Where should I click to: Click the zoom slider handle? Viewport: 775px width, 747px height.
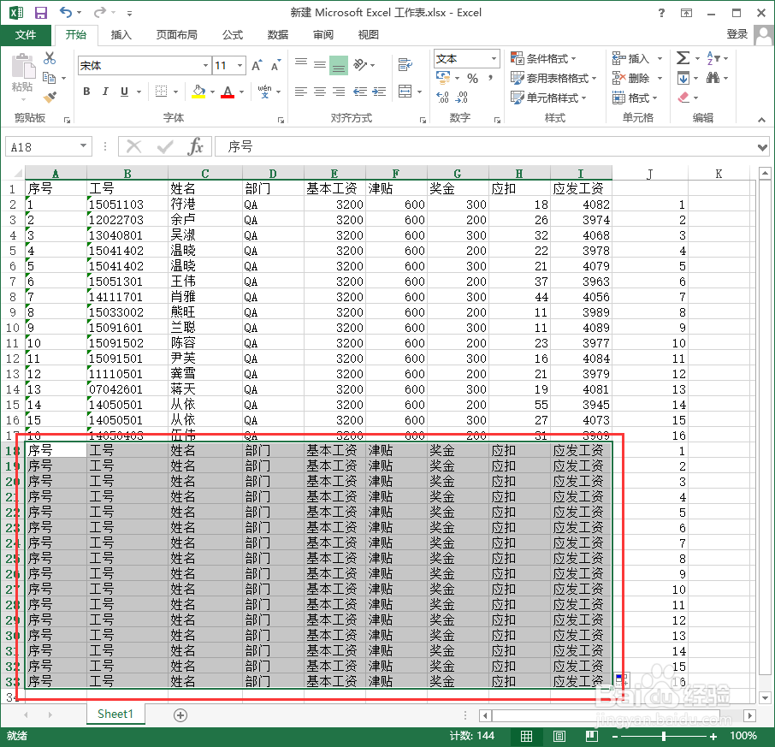coord(664,736)
